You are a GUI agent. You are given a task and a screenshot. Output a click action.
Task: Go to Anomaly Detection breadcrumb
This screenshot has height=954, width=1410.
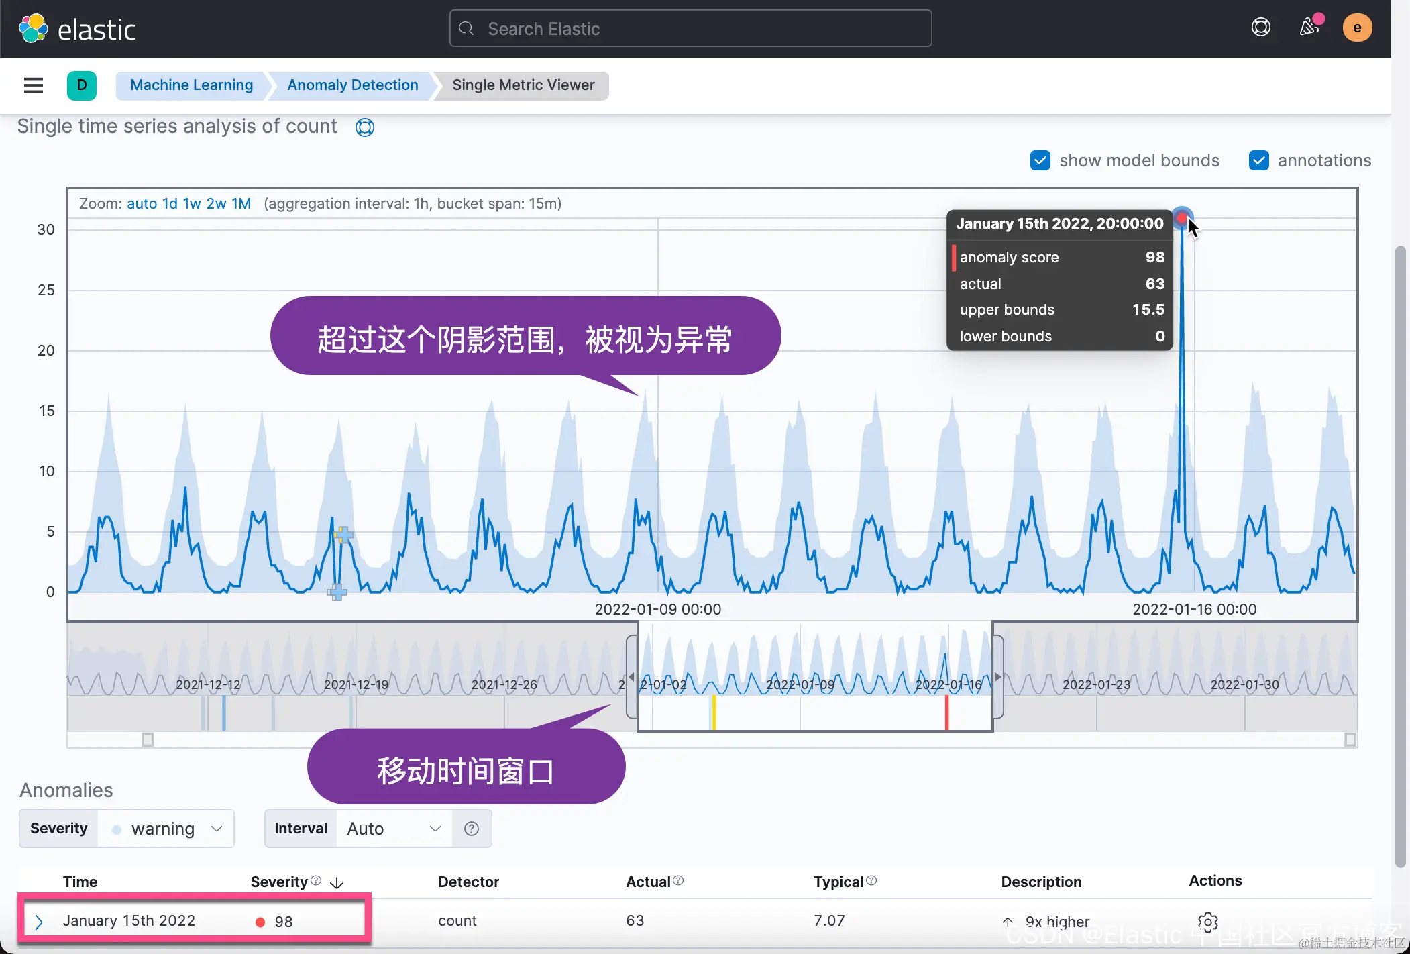click(352, 85)
